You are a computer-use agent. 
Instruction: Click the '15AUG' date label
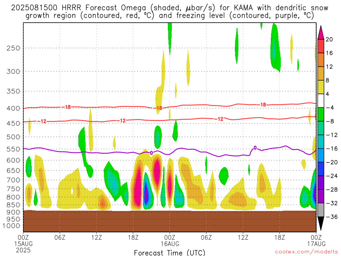[24, 244]
